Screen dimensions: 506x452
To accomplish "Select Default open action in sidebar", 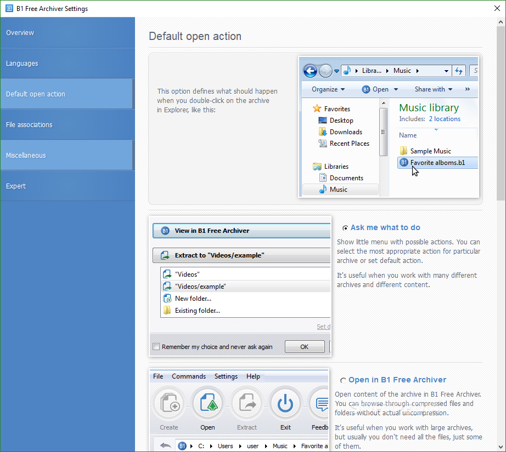I will (68, 94).
